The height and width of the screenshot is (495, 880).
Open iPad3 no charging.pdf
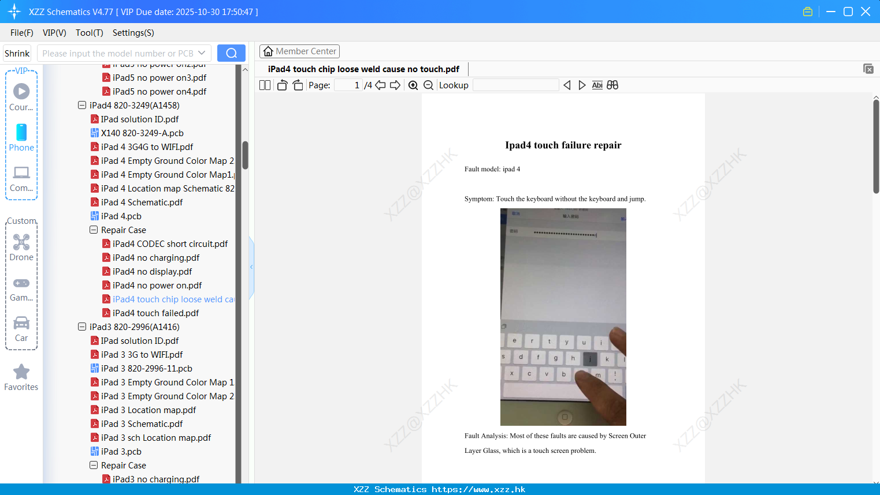coord(151,479)
